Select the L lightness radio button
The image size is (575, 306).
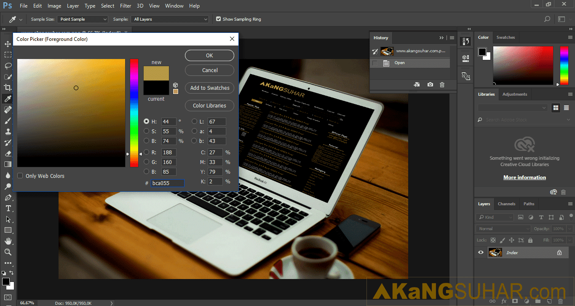(194, 121)
